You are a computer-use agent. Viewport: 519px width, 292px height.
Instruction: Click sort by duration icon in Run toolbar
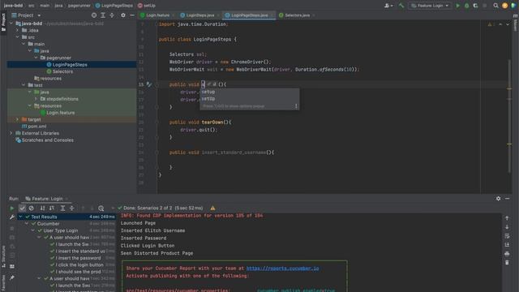coord(52,208)
